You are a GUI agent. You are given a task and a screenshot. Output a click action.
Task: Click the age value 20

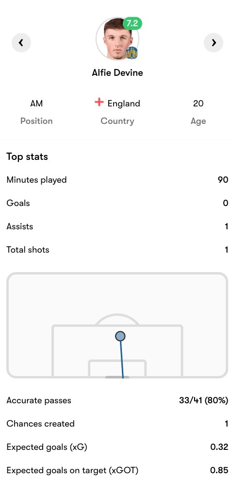coord(198,103)
